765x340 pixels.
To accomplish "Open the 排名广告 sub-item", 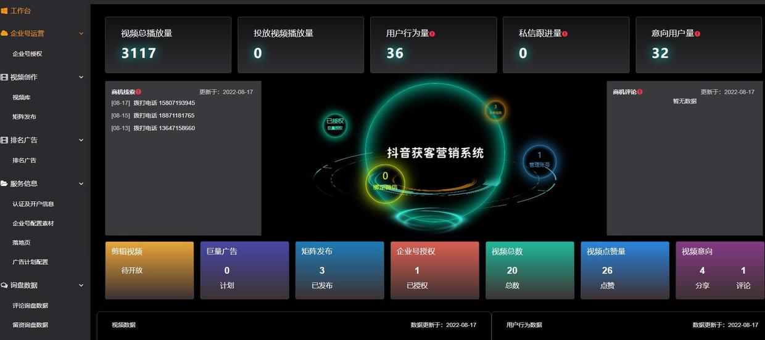I will pos(25,161).
